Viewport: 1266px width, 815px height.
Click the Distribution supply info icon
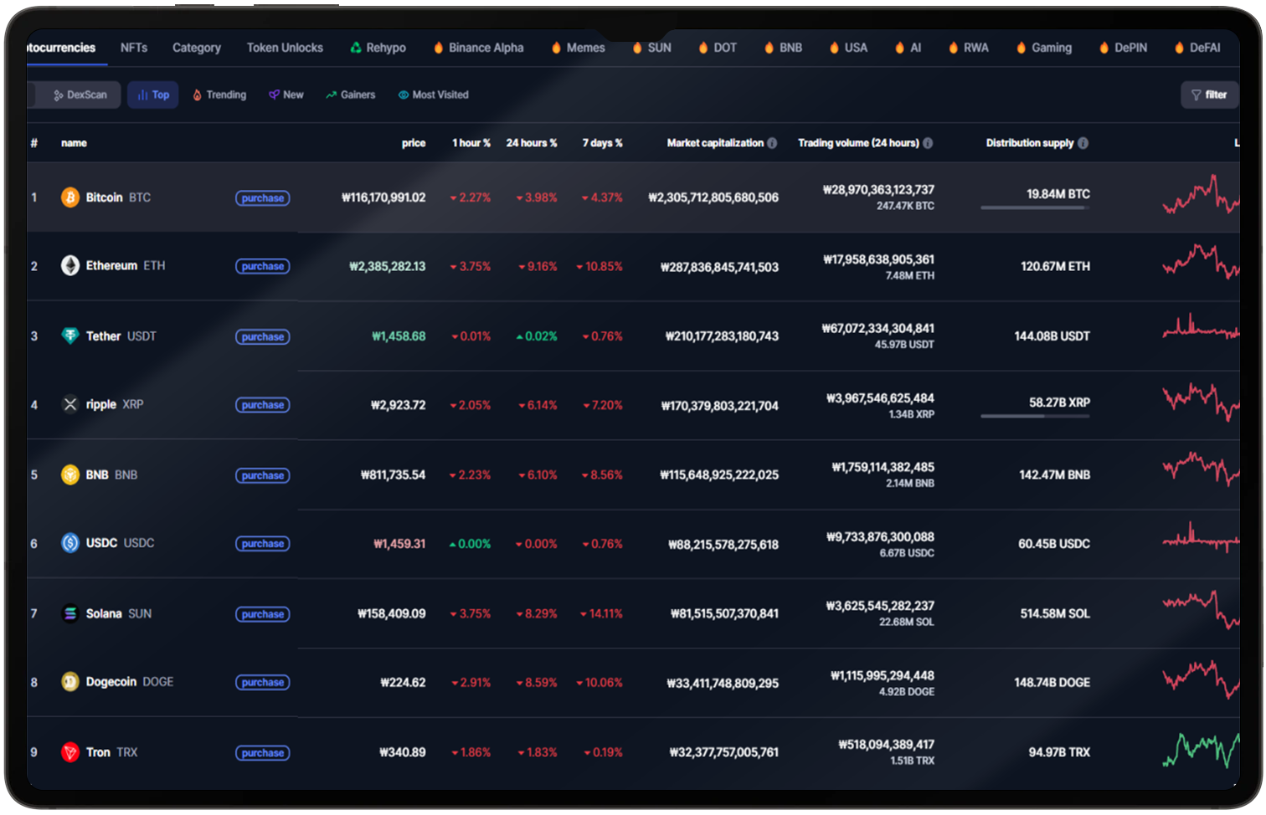[1083, 143]
